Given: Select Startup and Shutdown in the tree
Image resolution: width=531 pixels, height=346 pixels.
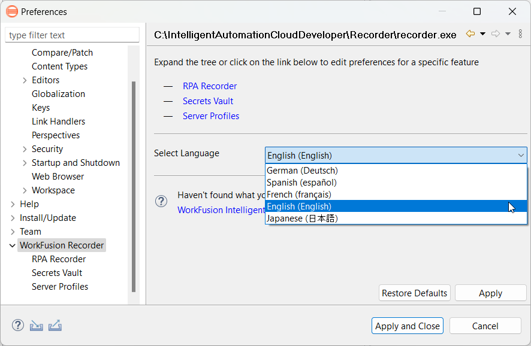Looking at the screenshot, I should [76, 163].
